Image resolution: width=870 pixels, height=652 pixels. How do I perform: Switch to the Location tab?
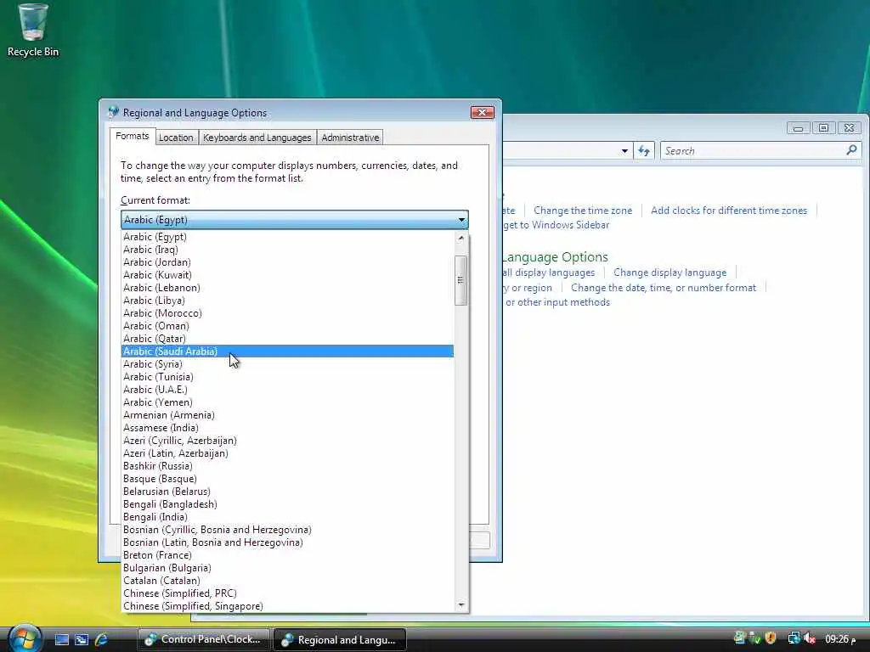click(176, 138)
